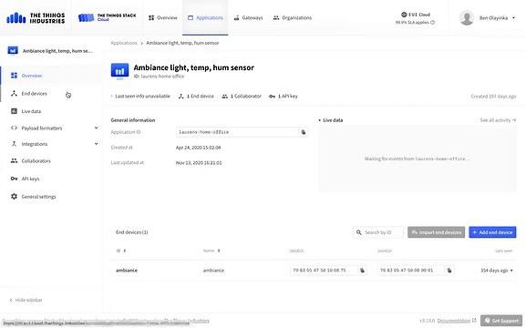The image size is (525, 328).
Task: Click the Live data event panel
Action: (417, 159)
